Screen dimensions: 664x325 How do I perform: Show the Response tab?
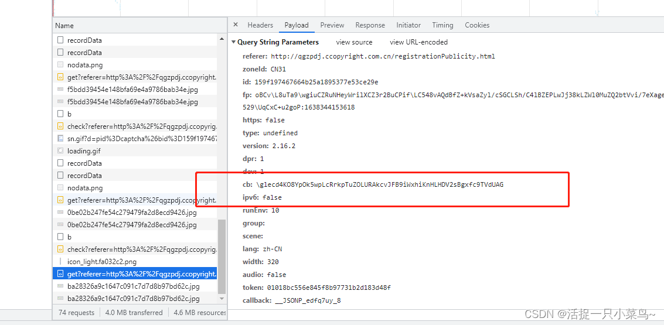[370, 25]
